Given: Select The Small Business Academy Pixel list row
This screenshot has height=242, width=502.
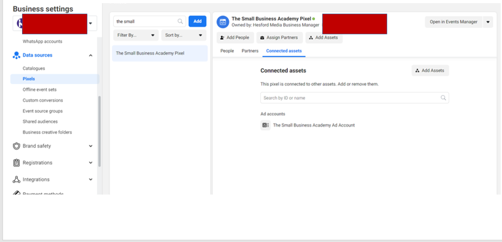Looking at the screenshot, I should coord(160,53).
